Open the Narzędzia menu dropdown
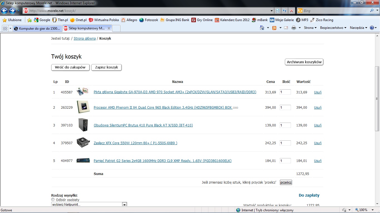 pyautogui.click(x=359, y=28)
